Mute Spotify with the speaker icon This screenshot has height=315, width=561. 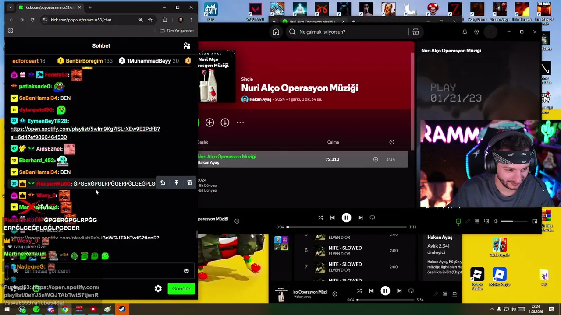click(x=496, y=221)
